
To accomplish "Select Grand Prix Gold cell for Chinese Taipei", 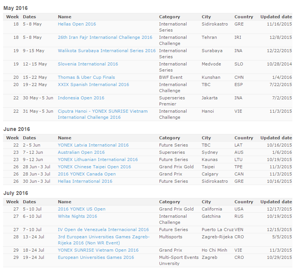I will coord(176,167).
